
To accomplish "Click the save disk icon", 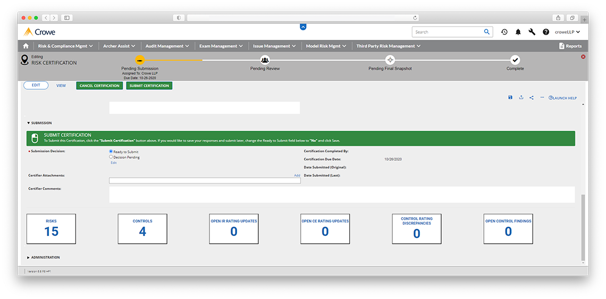I will click(x=510, y=98).
